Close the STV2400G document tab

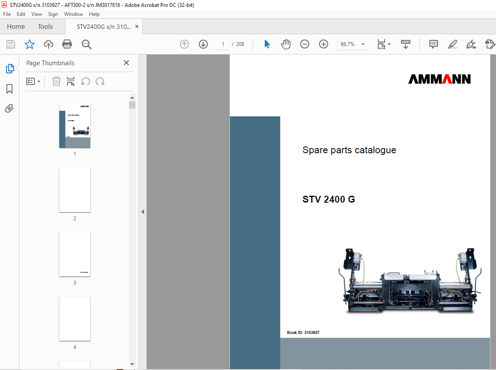click(137, 27)
